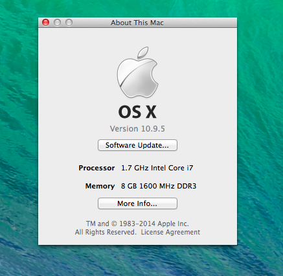Select the 8 GB 1600 MHz DDR3 text
The width and height of the screenshot is (283, 276).
pos(159,186)
